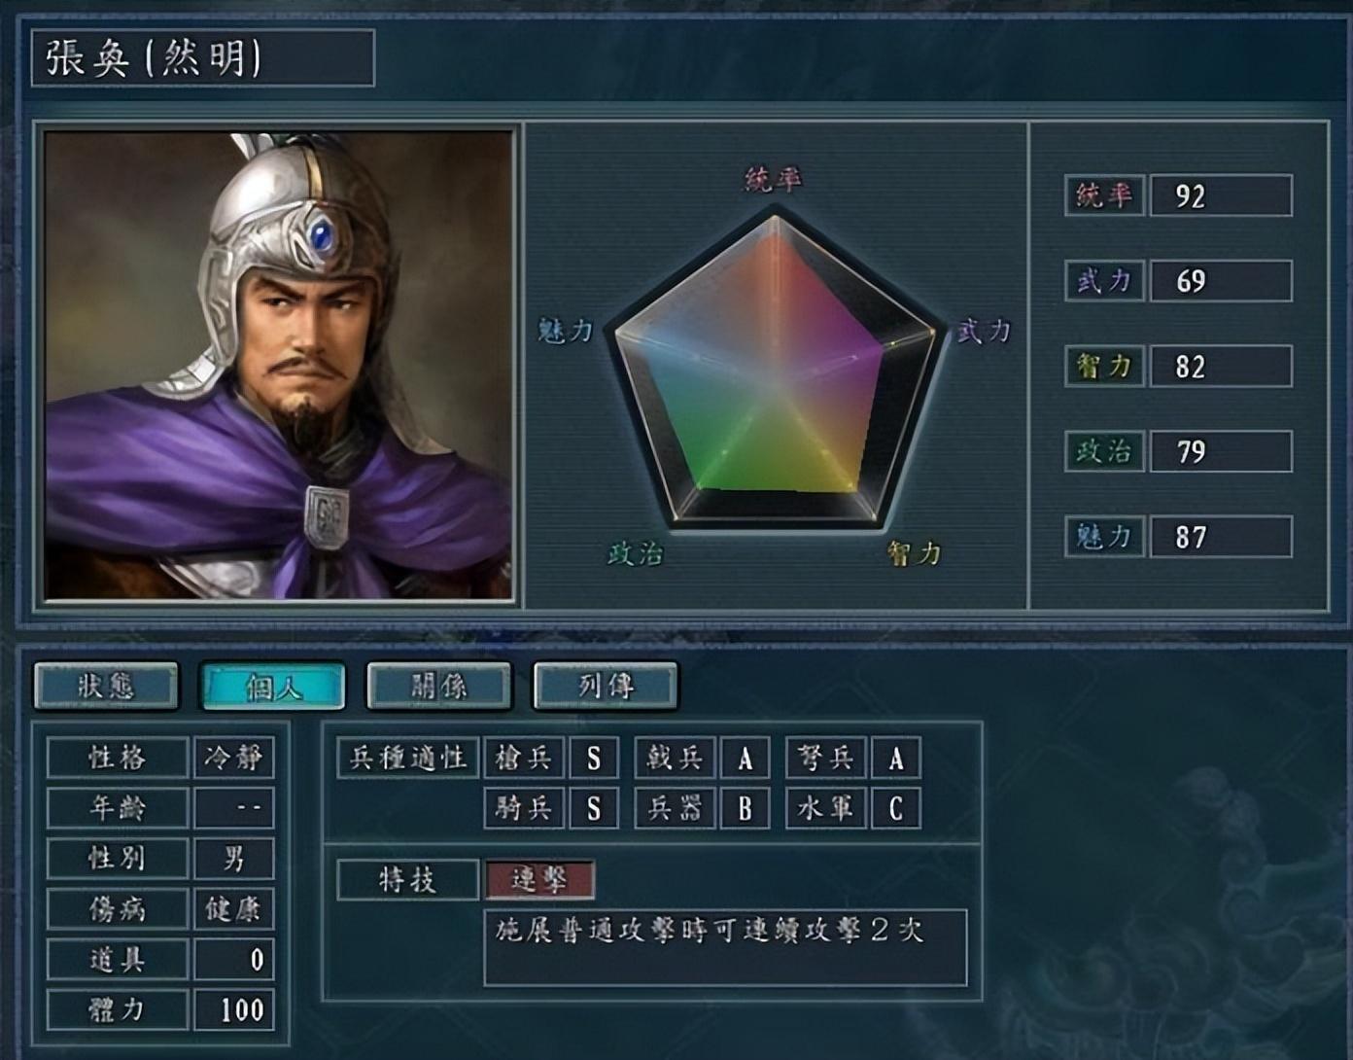This screenshot has width=1353, height=1060.
Task: Click the 騎兵 aptitude S grade
Action: pos(594,808)
